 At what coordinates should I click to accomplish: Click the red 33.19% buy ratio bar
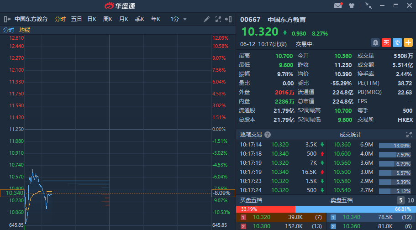[x=266, y=209]
